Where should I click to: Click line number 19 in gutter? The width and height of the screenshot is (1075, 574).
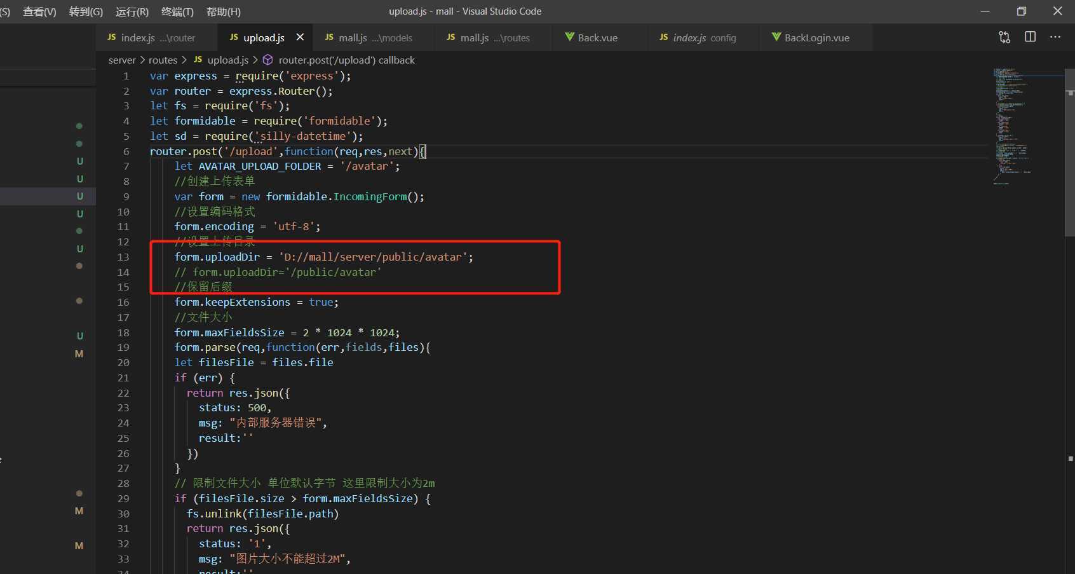point(123,347)
